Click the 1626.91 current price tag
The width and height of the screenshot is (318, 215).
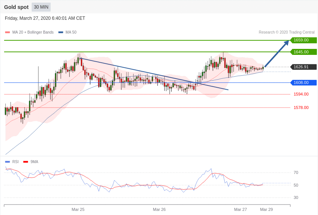coord(303,67)
